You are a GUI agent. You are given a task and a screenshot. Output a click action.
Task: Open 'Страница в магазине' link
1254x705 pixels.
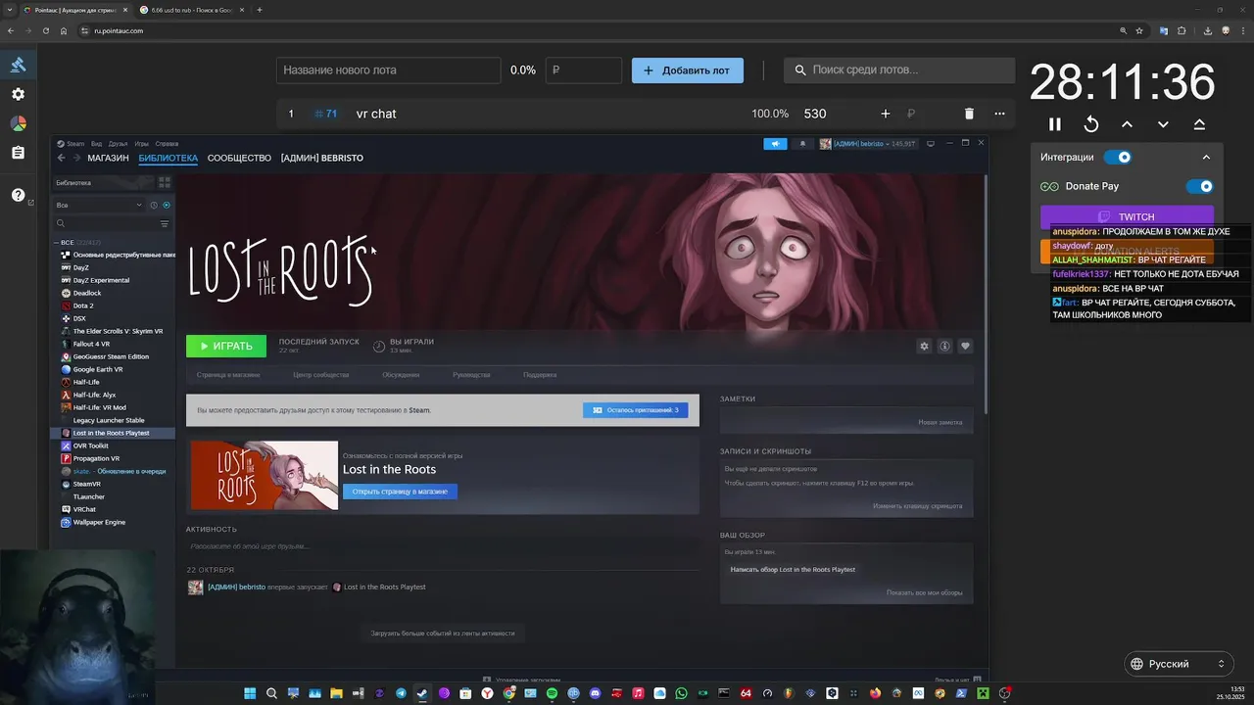tap(228, 375)
